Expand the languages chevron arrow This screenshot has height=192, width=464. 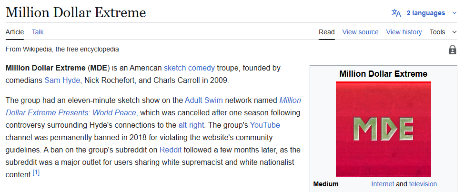pyautogui.click(x=454, y=13)
